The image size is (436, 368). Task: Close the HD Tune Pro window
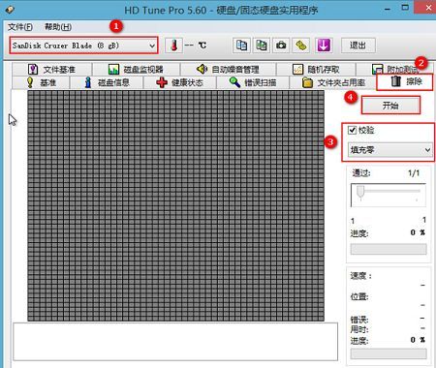click(x=428, y=8)
